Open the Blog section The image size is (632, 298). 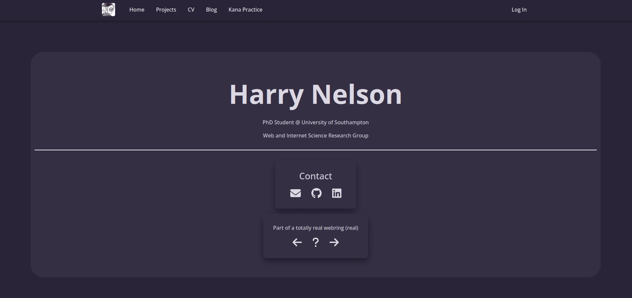[211, 10]
